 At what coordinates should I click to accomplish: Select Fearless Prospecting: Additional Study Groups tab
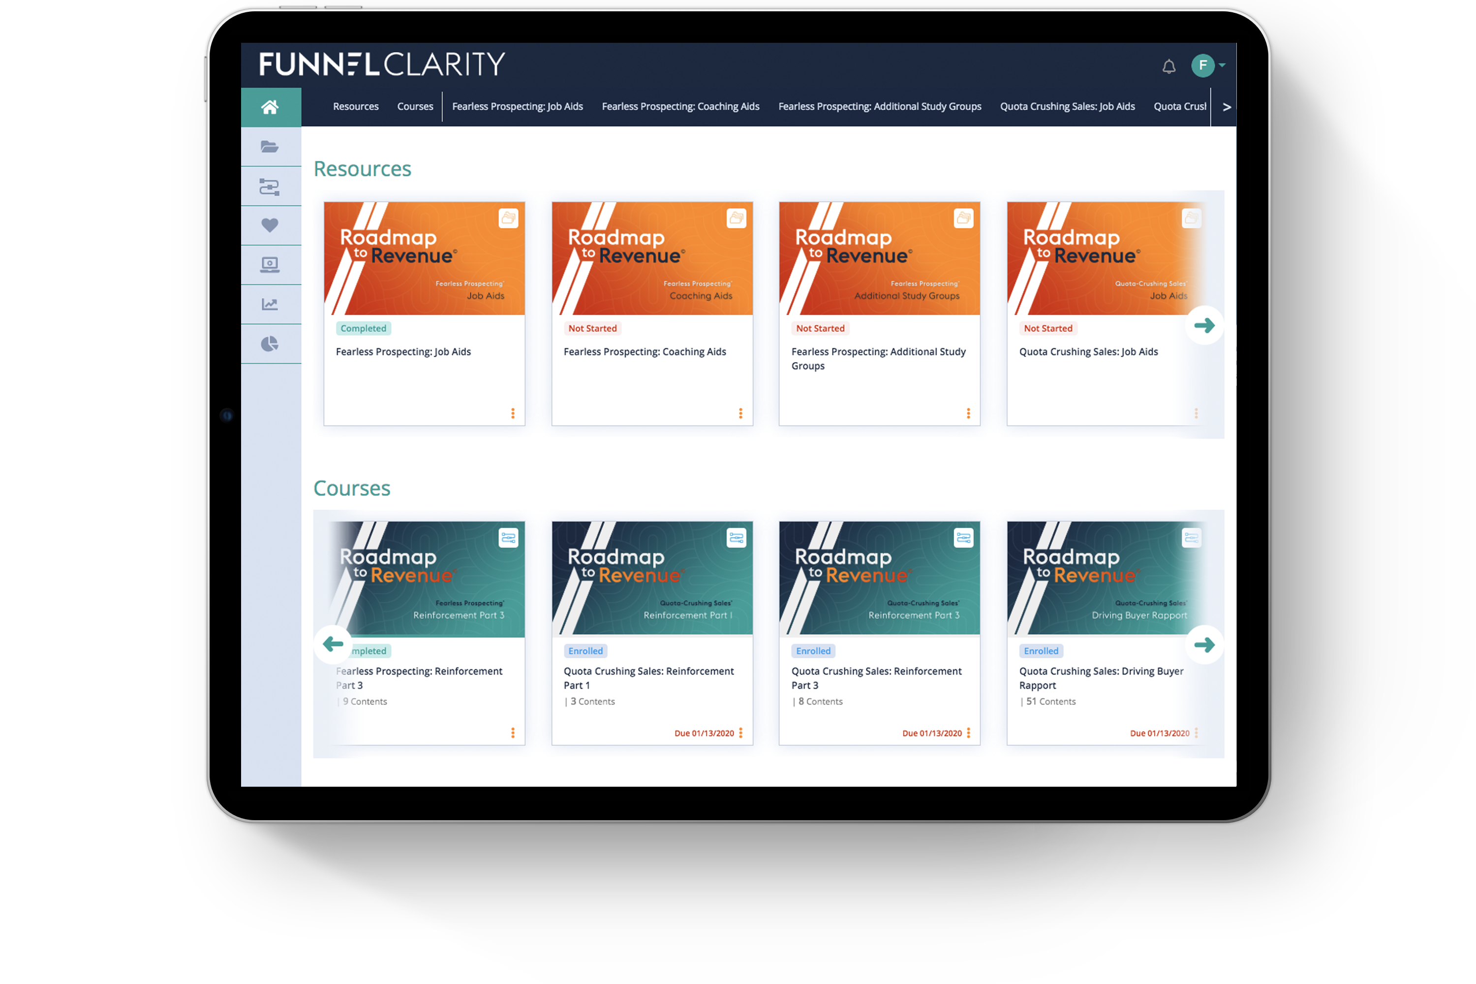pos(880,107)
